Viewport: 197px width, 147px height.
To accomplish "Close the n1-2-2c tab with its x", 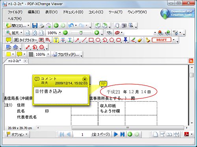I will (x=25, y=61).
